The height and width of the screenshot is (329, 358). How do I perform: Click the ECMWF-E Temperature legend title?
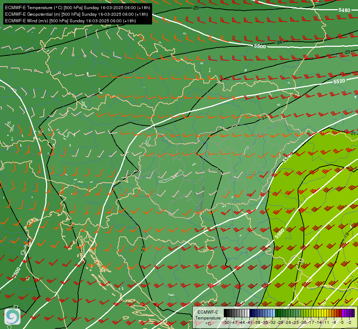click(x=208, y=315)
